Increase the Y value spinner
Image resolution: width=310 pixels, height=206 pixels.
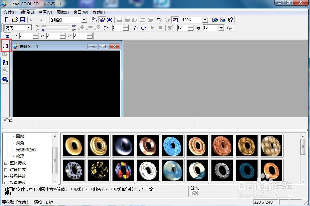(x=62, y=35)
